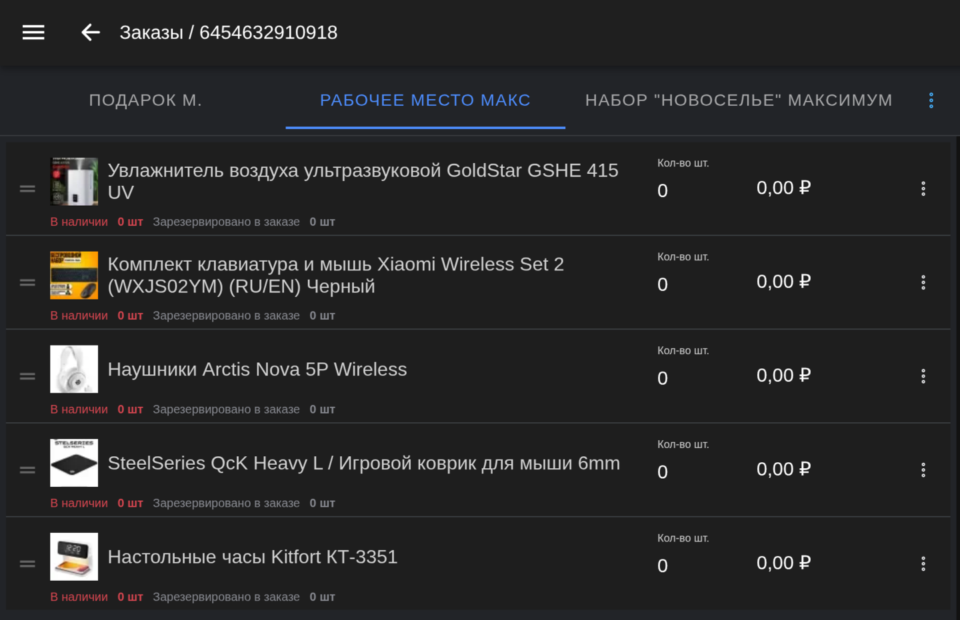Go back using the arrow icon
960x620 pixels.
click(90, 33)
